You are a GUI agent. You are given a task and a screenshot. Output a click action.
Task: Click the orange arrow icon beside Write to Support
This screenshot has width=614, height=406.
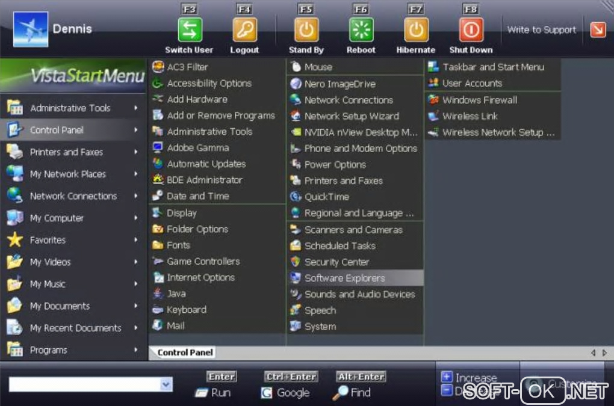tap(598, 29)
